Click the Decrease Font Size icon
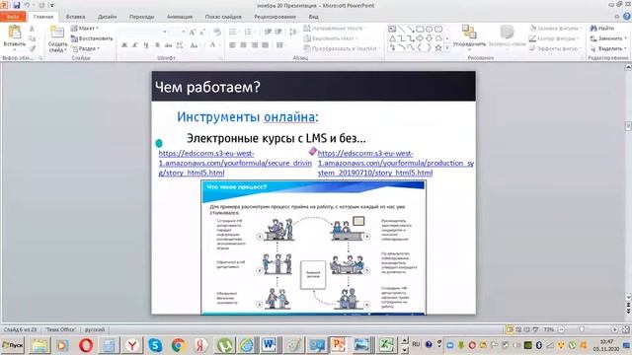This screenshot has width=632, height=355. [202, 32]
